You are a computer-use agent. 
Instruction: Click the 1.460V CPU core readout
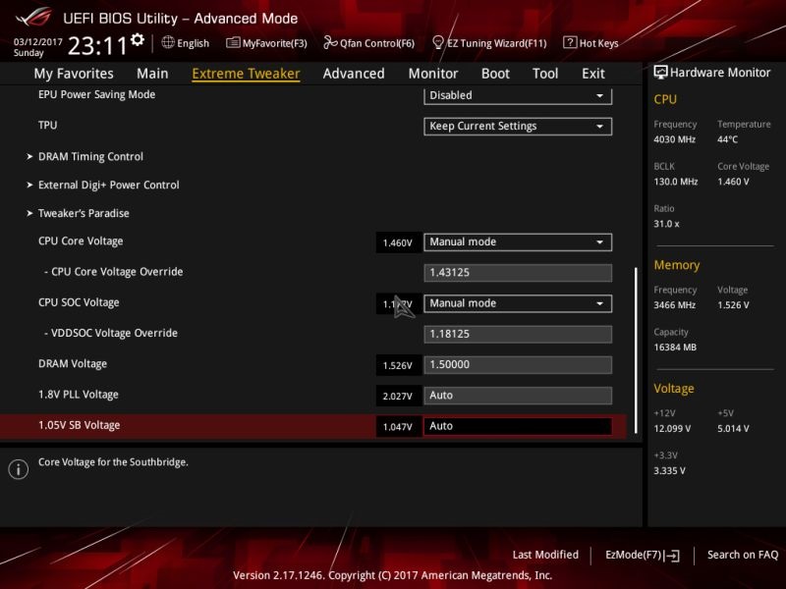click(398, 242)
